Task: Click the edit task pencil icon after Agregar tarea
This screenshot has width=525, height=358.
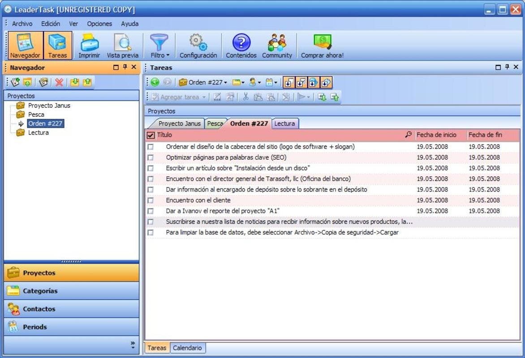Action: pos(217,97)
